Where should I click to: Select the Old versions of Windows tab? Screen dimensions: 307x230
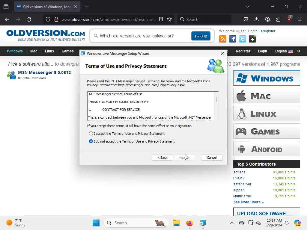[47, 7]
